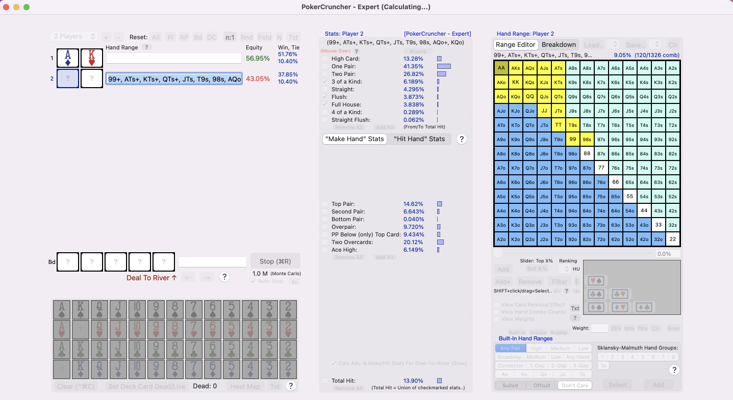Select the diamond-heart suit combo icon
The width and height of the screenshot is (733, 400).
coord(619,307)
